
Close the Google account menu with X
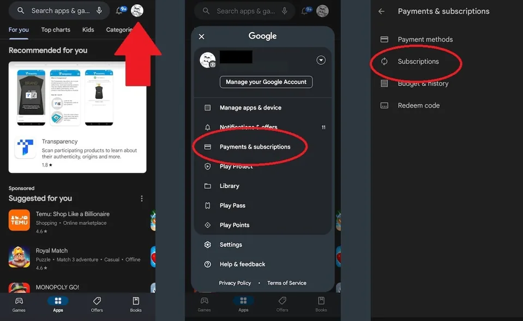(201, 37)
